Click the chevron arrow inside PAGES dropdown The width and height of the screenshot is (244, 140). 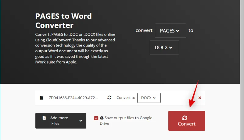click(178, 31)
